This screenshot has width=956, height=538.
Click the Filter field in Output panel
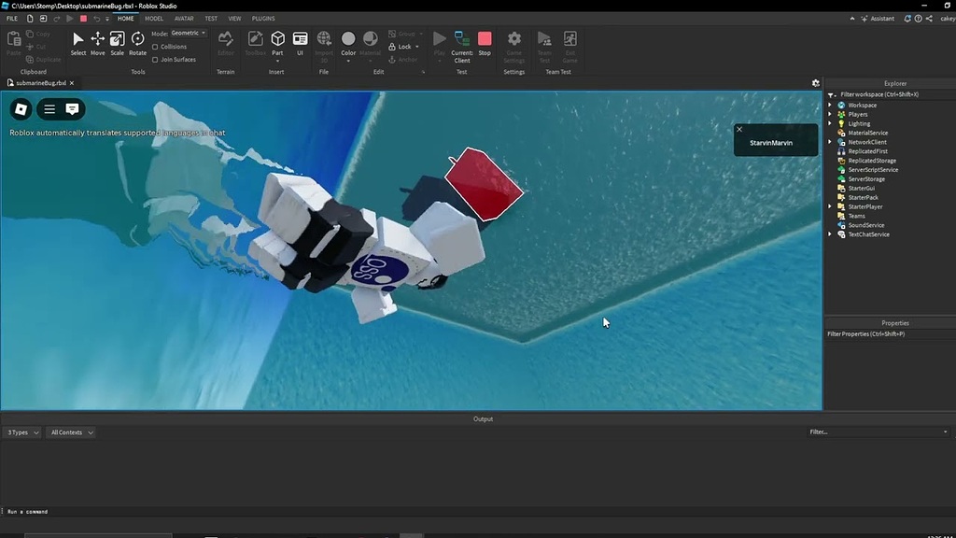click(878, 432)
